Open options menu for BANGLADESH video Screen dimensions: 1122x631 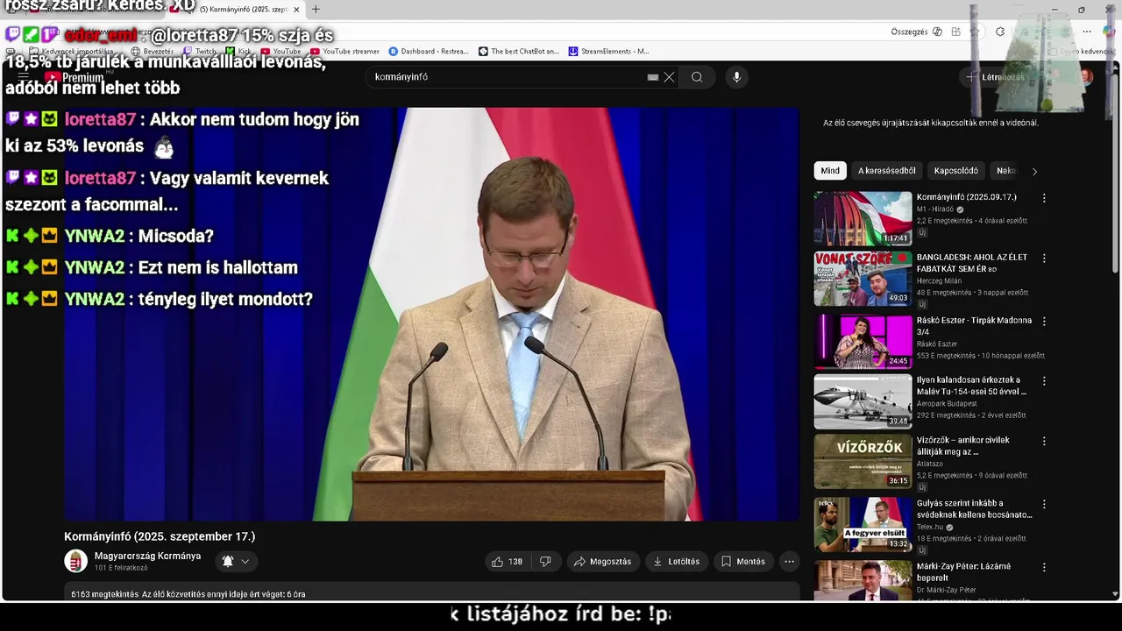coord(1043,259)
